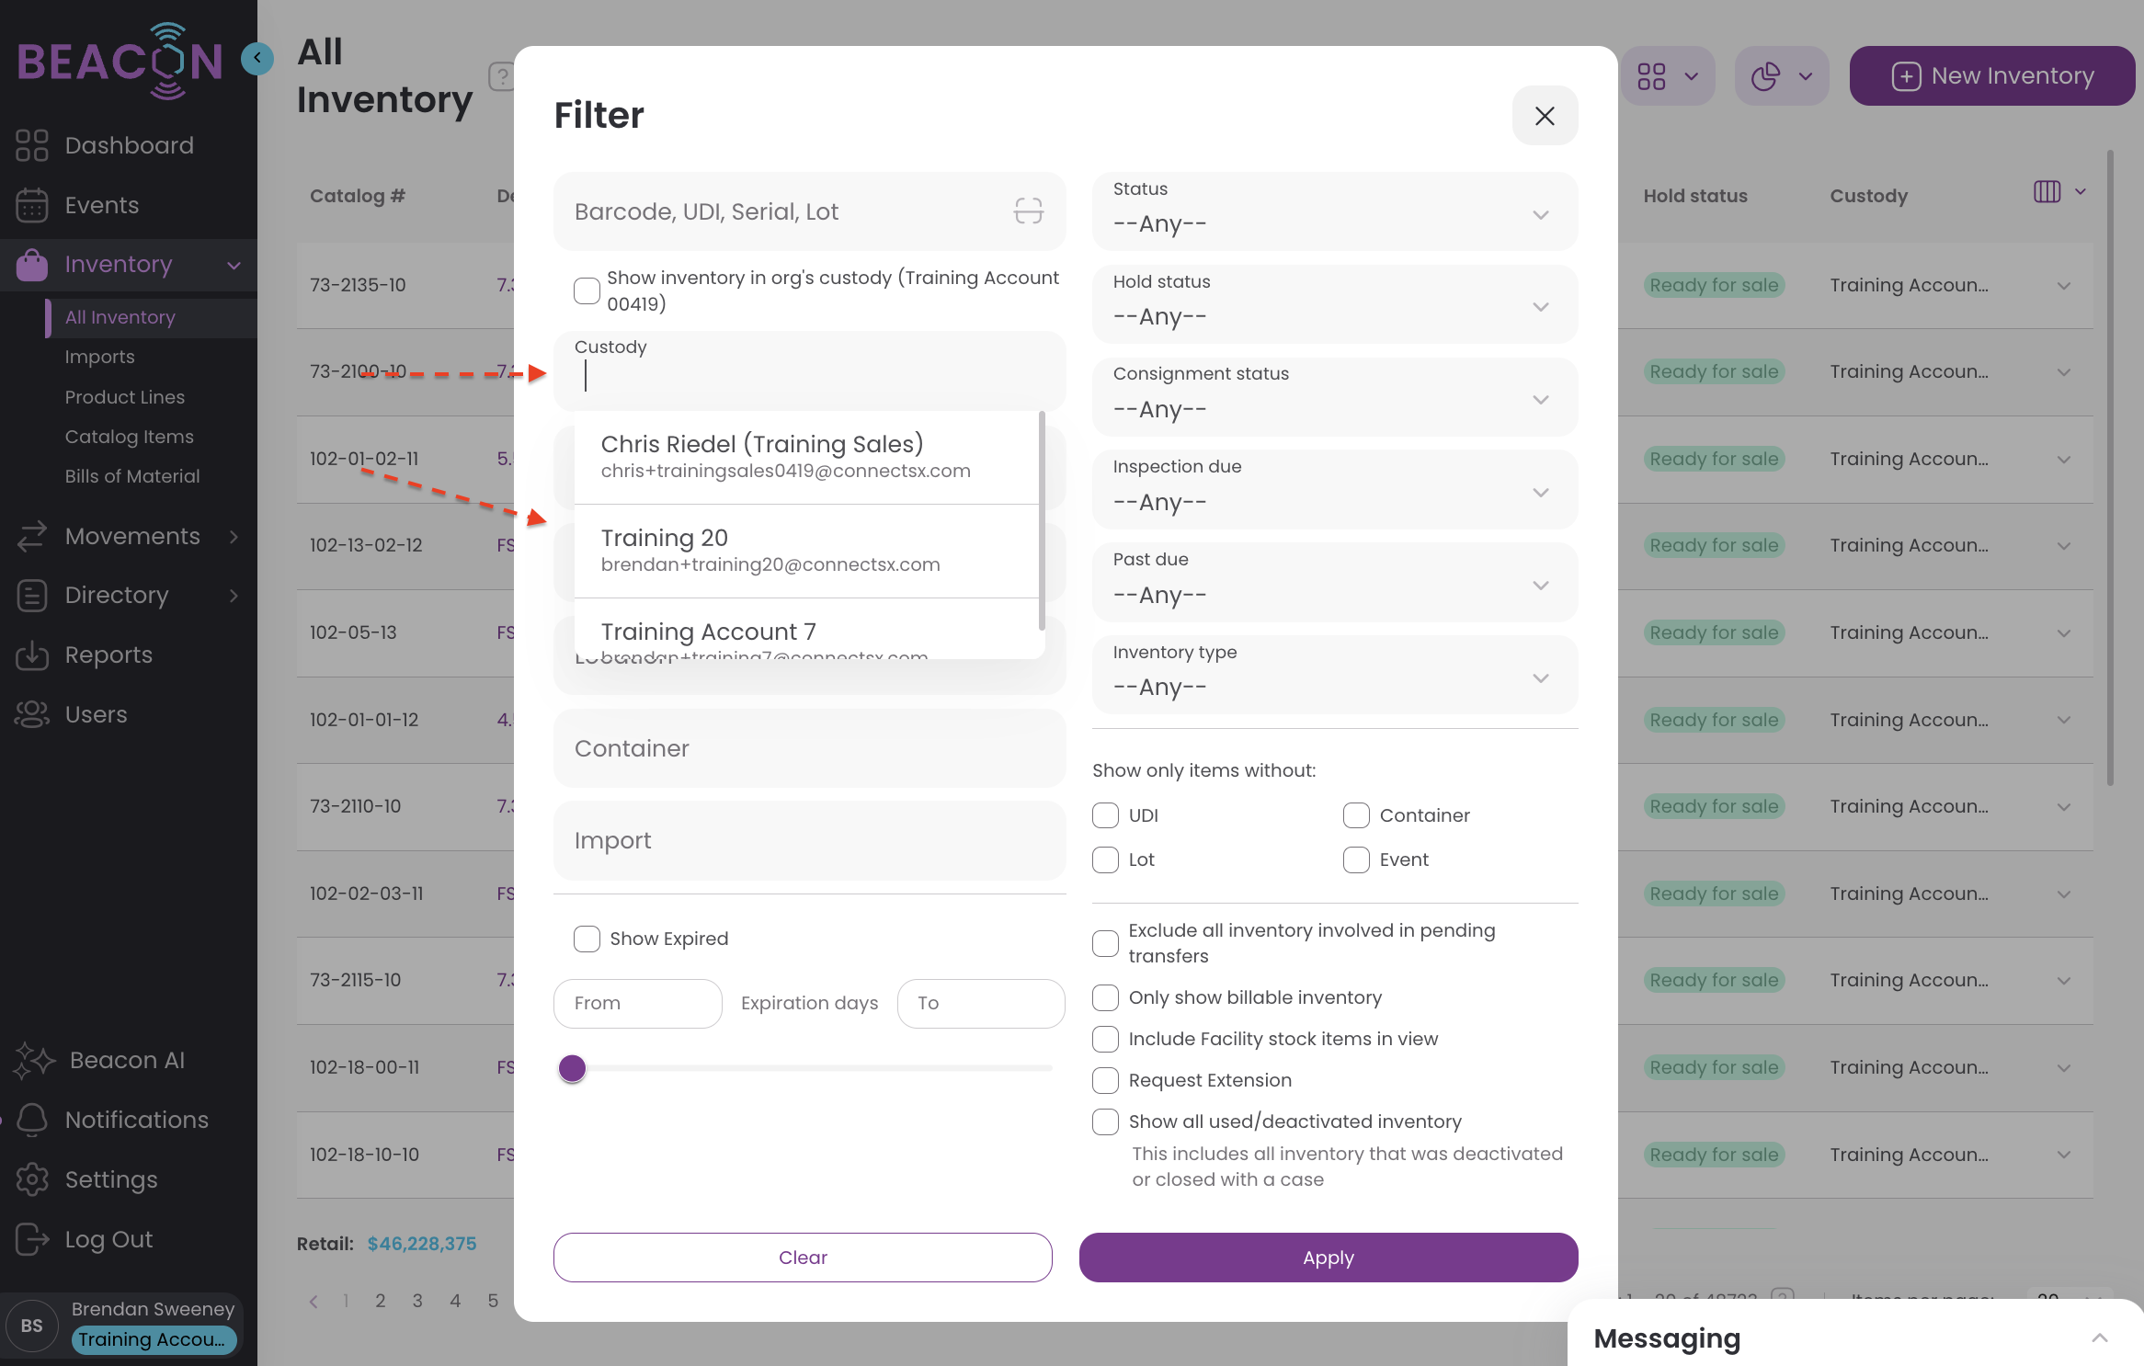Click the Apply button
Image resolution: width=2144 pixels, height=1366 pixels.
click(1328, 1258)
